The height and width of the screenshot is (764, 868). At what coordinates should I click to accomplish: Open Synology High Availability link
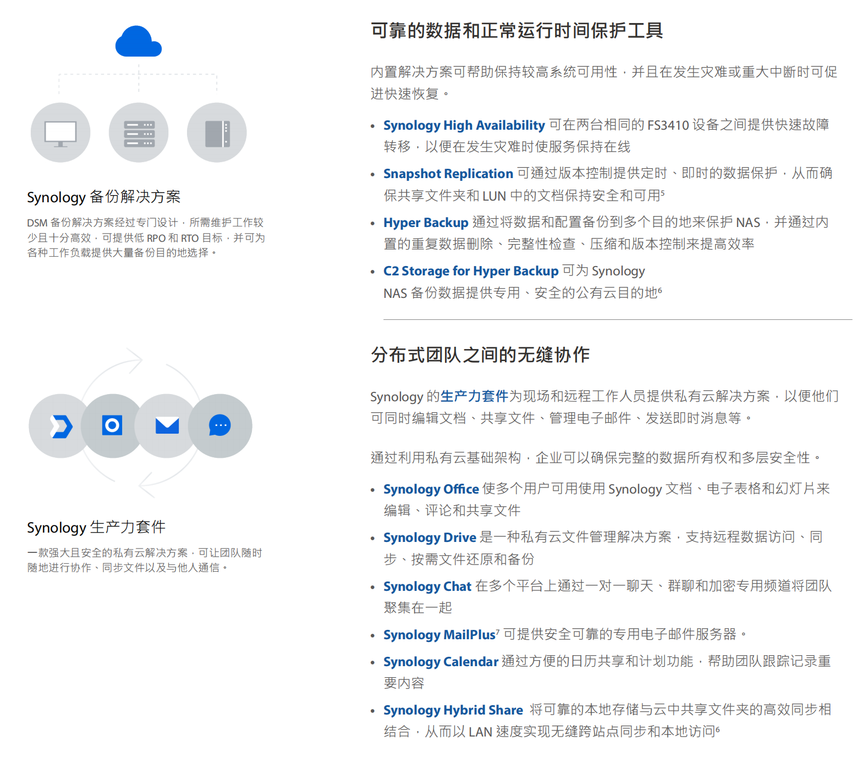click(x=464, y=125)
